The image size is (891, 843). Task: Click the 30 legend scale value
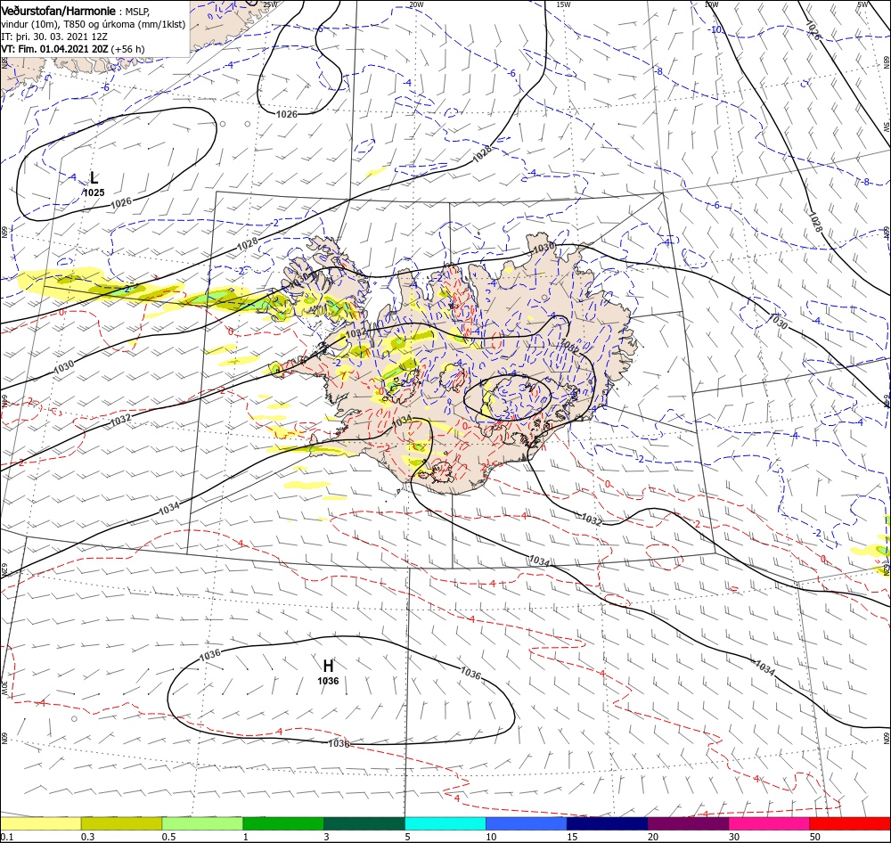click(x=734, y=837)
